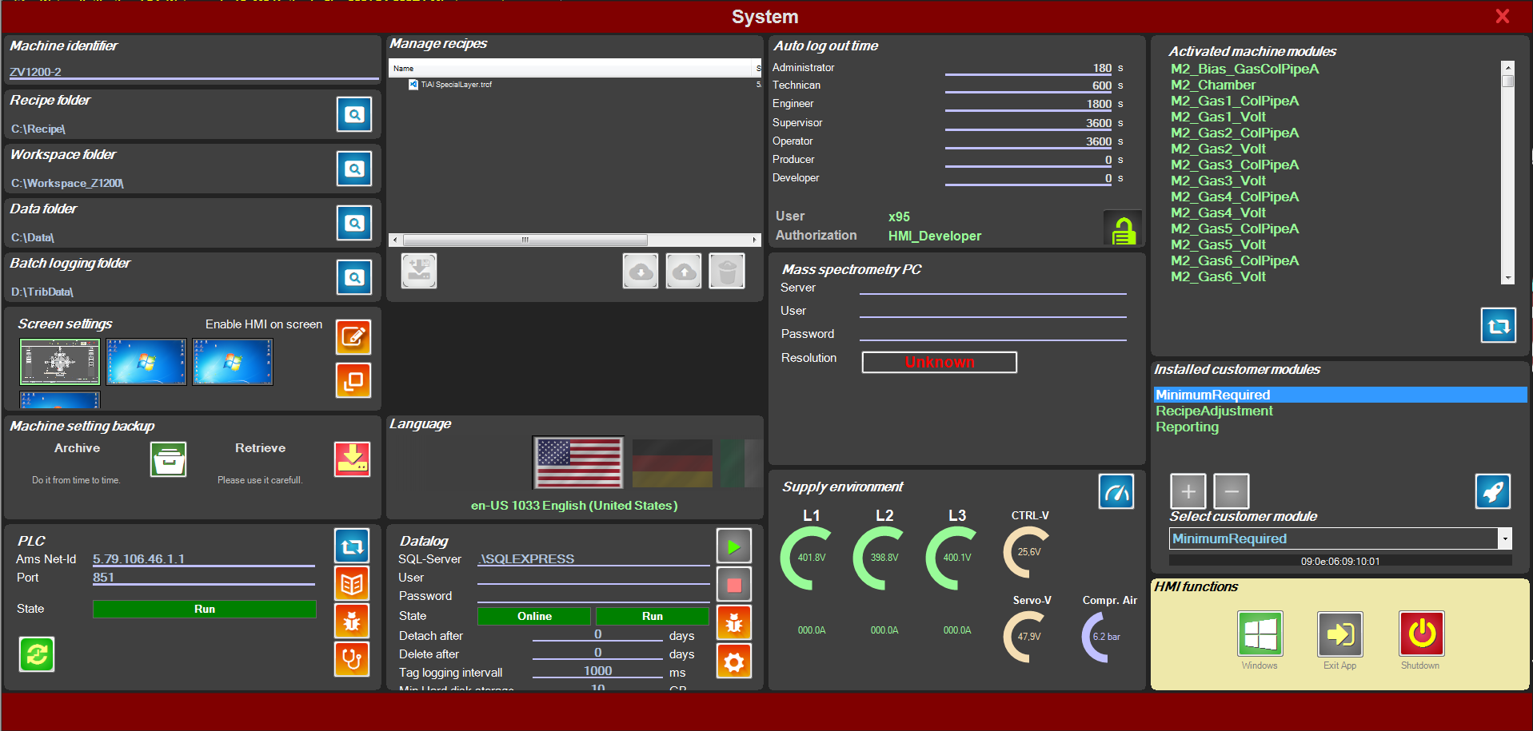This screenshot has width=1533, height=731.
Task: Click the Retrieve machine settings download icon
Action: click(352, 460)
